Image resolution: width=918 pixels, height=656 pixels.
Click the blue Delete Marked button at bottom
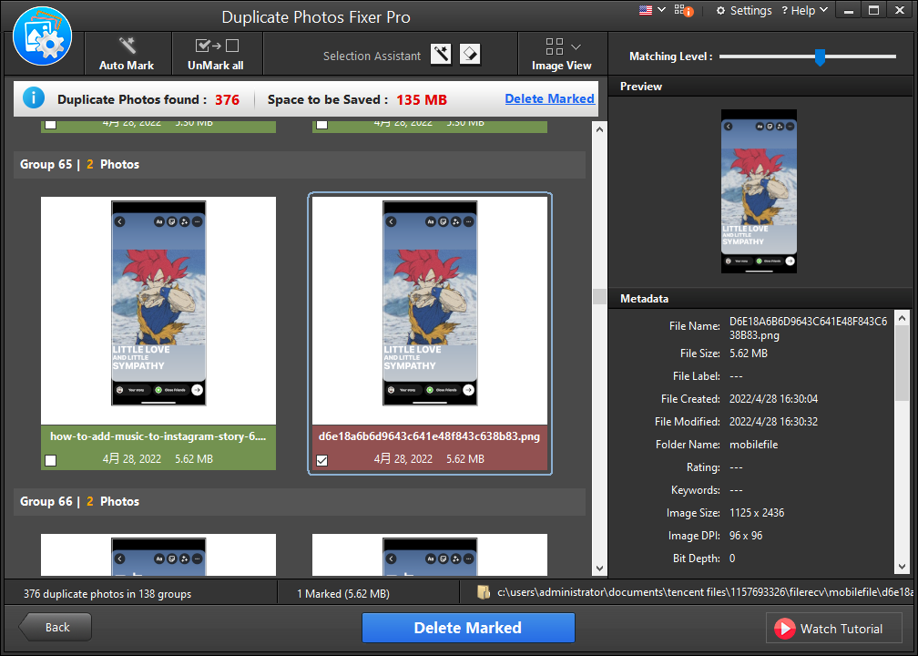(468, 628)
